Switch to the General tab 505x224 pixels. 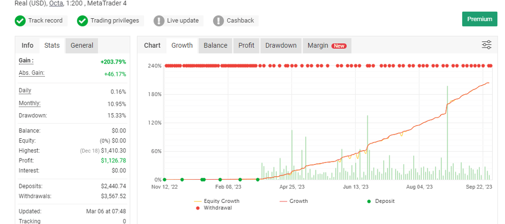82,45
